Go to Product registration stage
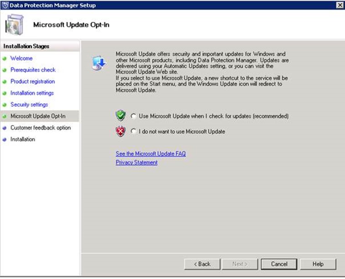The width and height of the screenshot is (345, 279). point(32,81)
